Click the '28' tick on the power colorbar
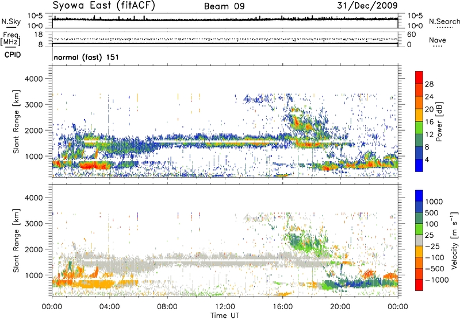The width and height of the screenshot is (460, 319). (429, 84)
